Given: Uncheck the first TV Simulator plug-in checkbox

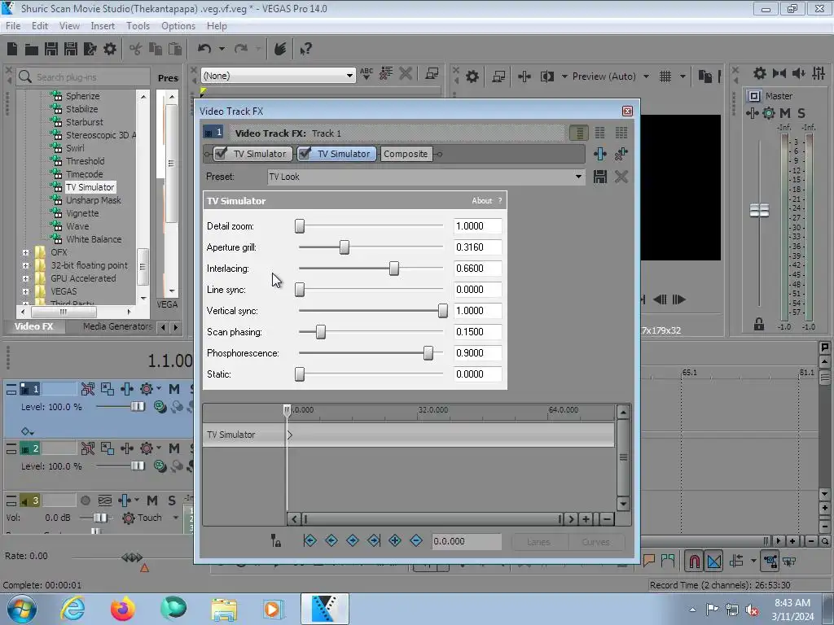Looking at the screenshot, I should (220, 154).
